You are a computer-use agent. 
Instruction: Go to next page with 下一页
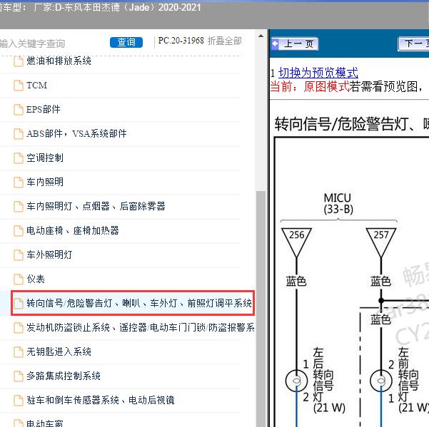click(413, 43)
